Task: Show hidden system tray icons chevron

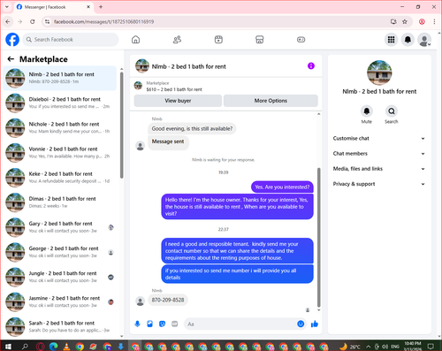Action: [368, 347]
